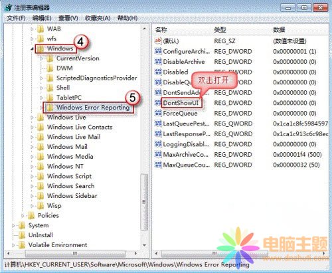The image size is (332, 273).
Task: Expand the Windows NT node
Action: point(32,167)
